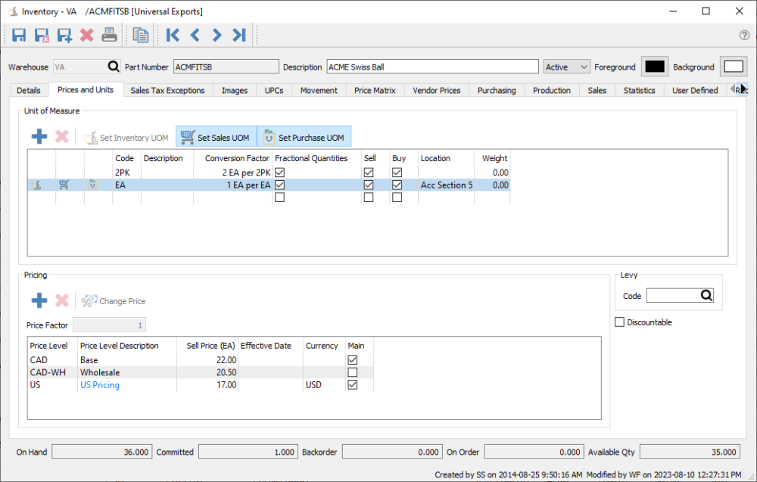Image resolution: width=757 pixels, height=482 pixels.
Task: Click the Copy item icon
Action: [x=141, y=36]
